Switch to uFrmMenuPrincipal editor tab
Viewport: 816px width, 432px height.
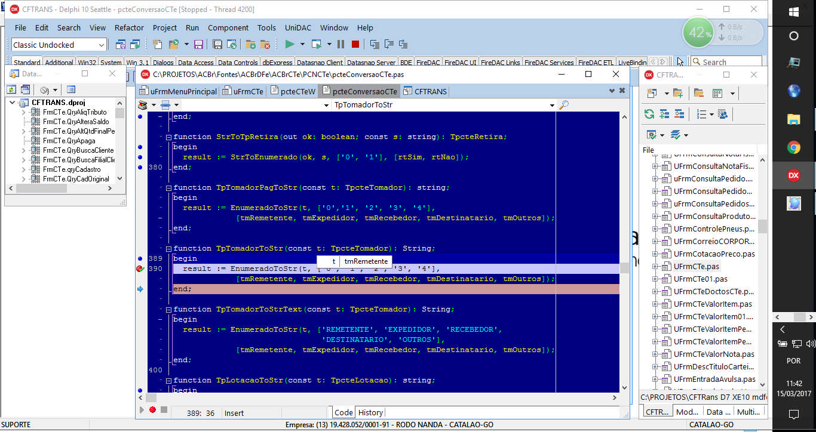coord(178,91)
